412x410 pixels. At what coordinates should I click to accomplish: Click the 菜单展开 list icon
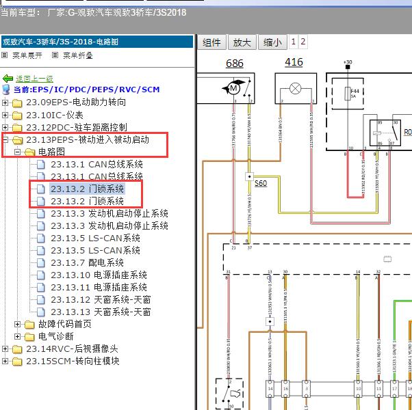[4, 55]
